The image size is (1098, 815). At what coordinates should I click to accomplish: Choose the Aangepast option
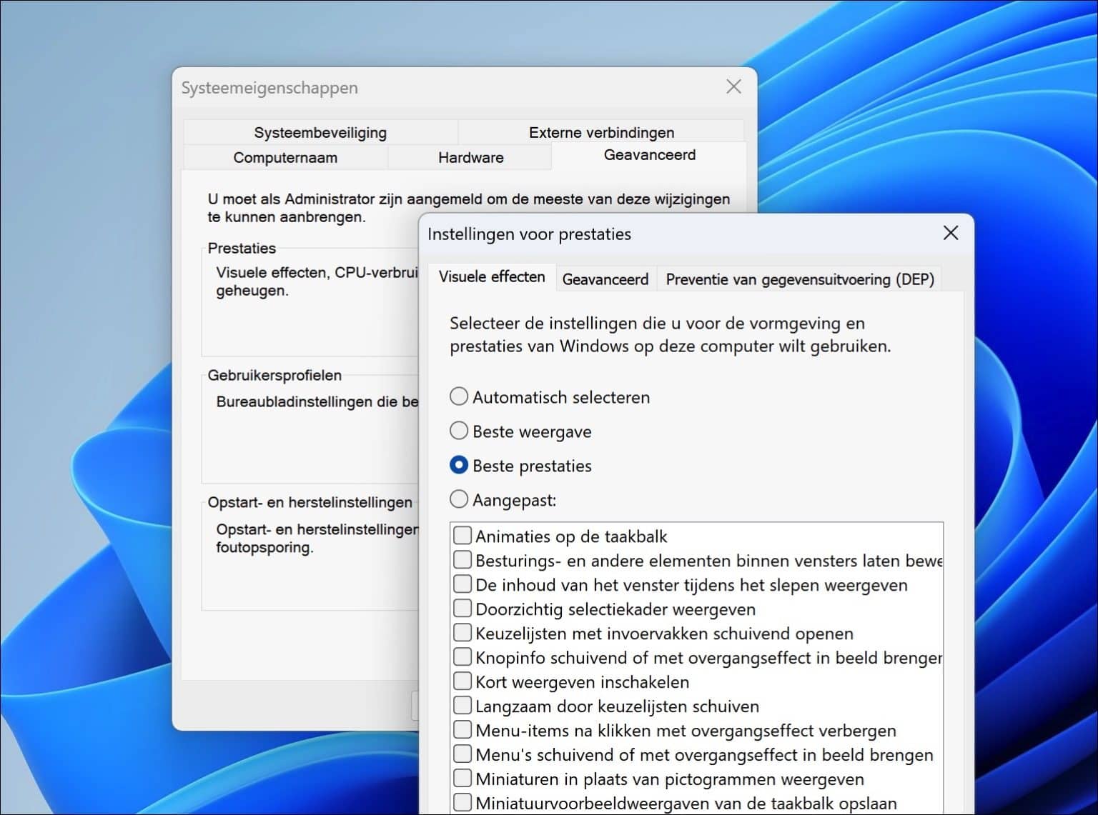459,499
